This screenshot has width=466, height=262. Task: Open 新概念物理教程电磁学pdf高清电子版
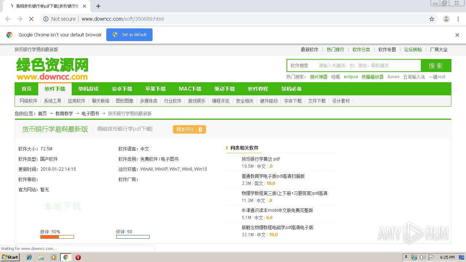[277, 227]
